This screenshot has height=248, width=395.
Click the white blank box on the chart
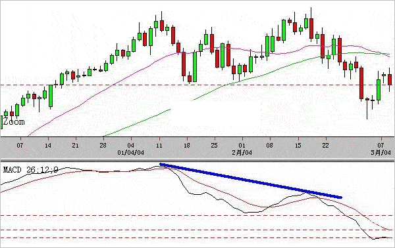coord(216,114)
